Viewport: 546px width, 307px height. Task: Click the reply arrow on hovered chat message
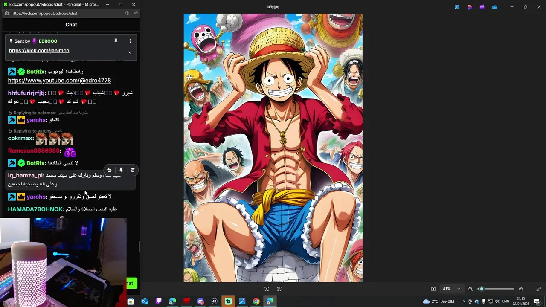point(109,170)
